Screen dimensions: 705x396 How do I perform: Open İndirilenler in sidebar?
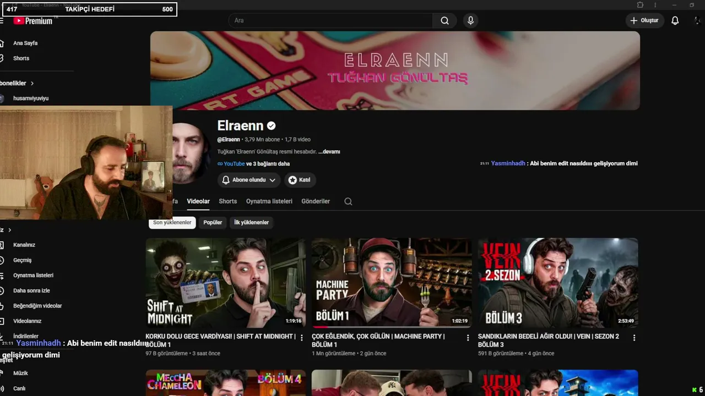point(26,336)
